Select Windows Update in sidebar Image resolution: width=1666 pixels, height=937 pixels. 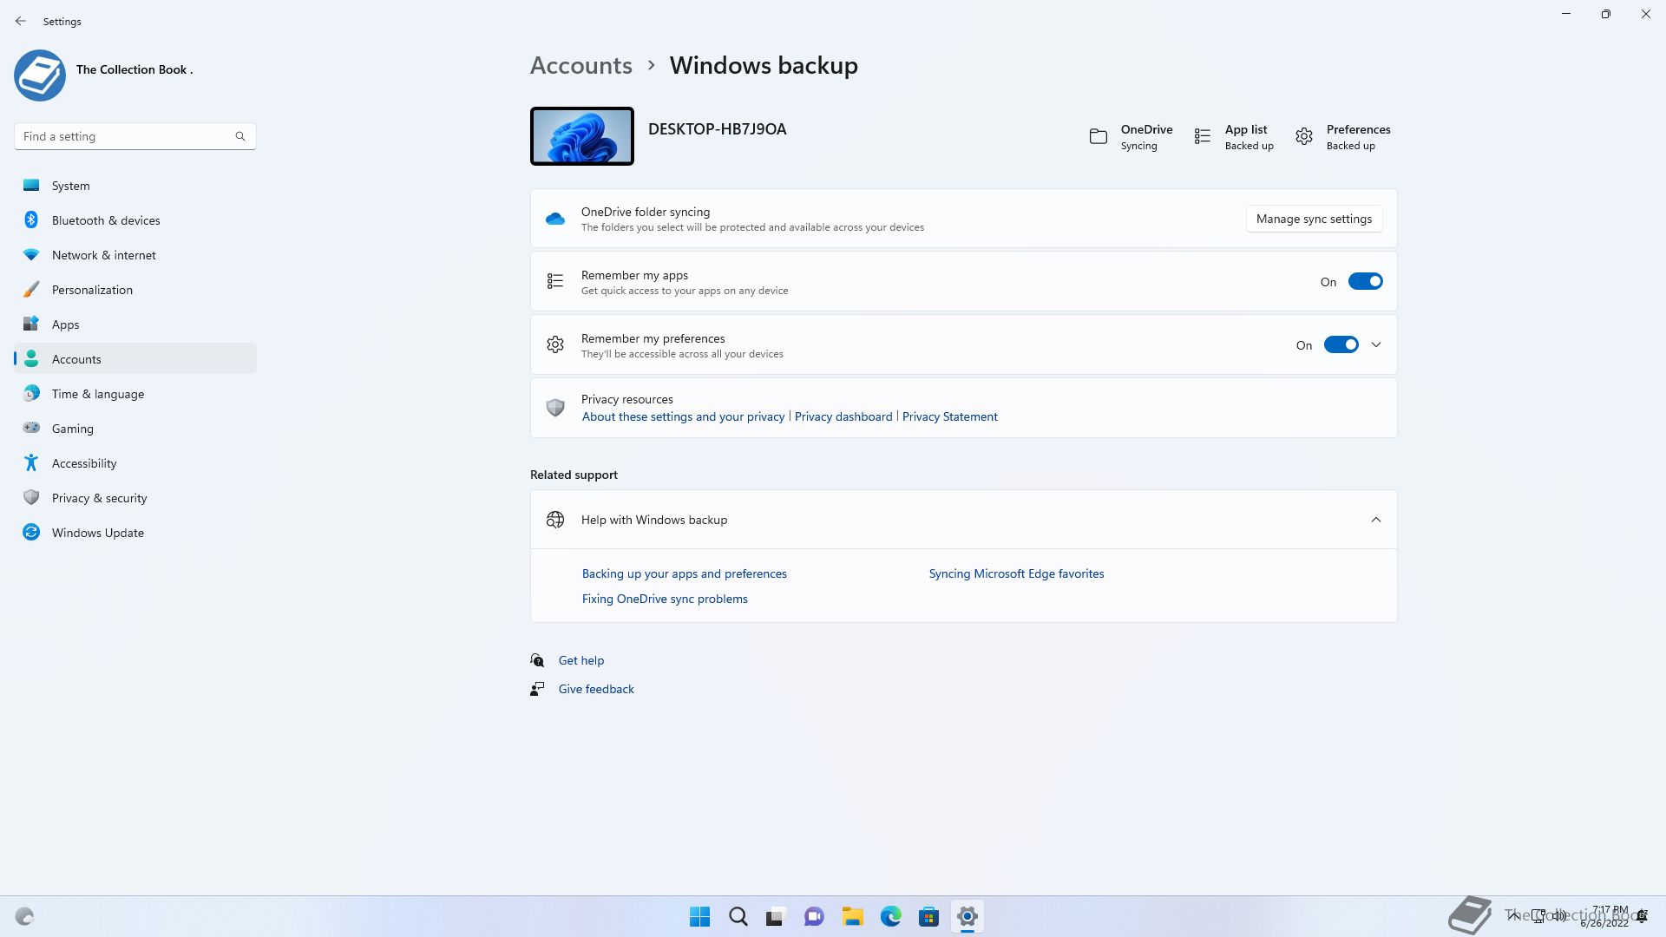pyautogui.click(x=135, y=533)
